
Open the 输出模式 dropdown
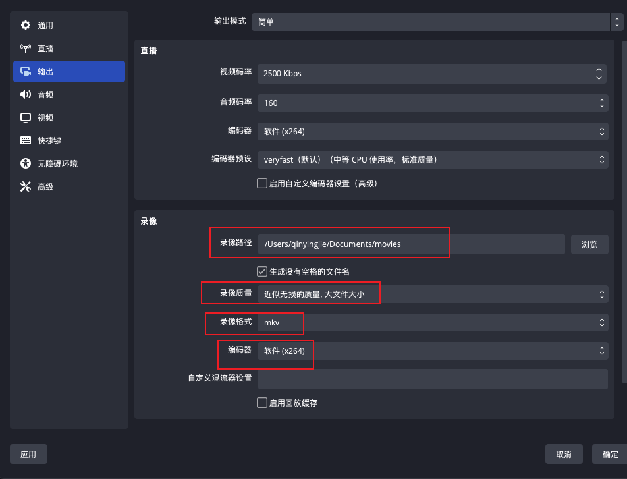433,22
